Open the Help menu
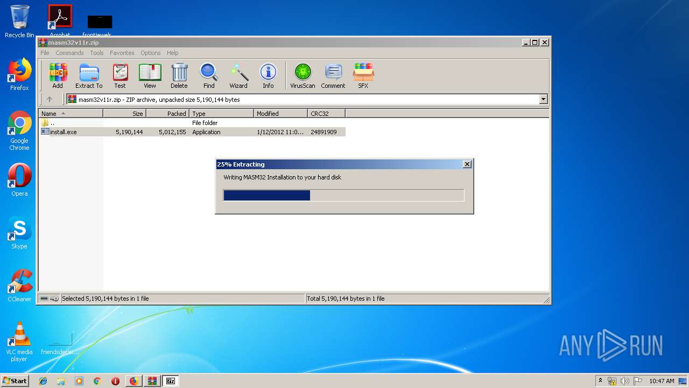The width and height of the screenshot is (689, 388). click(x=172, y=53)
